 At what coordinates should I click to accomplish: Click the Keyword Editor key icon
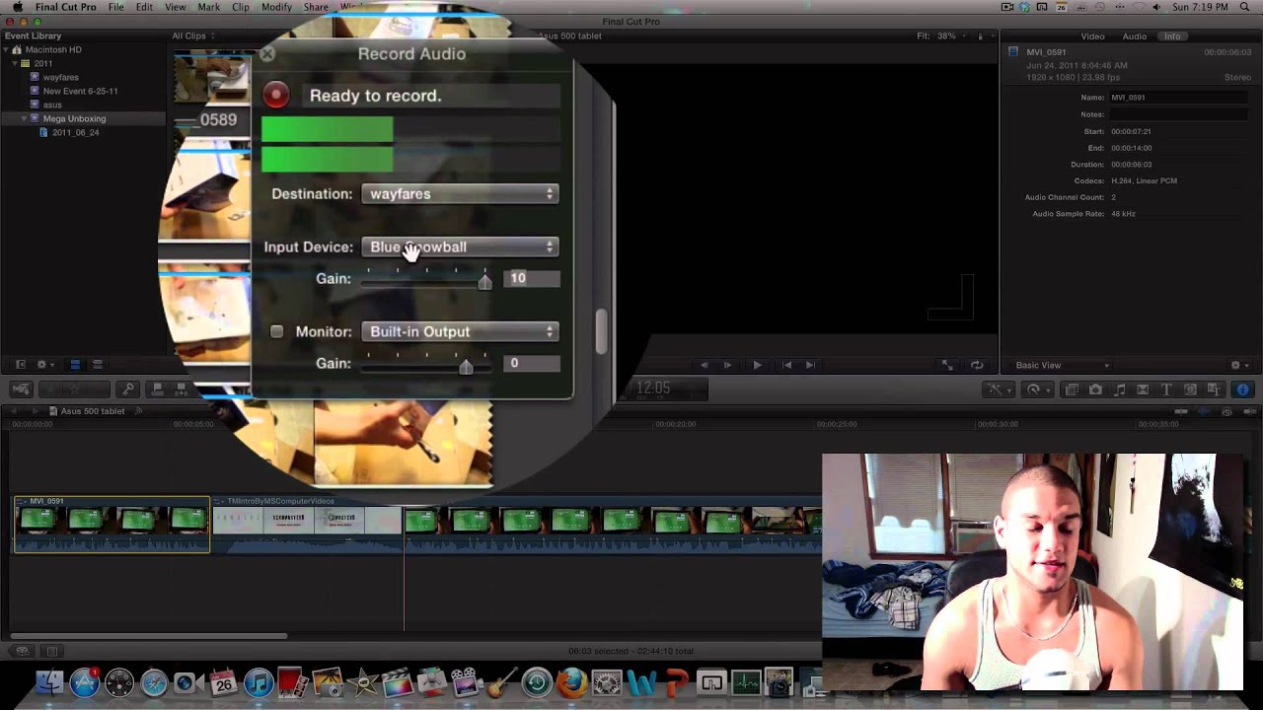pos(127,390)
